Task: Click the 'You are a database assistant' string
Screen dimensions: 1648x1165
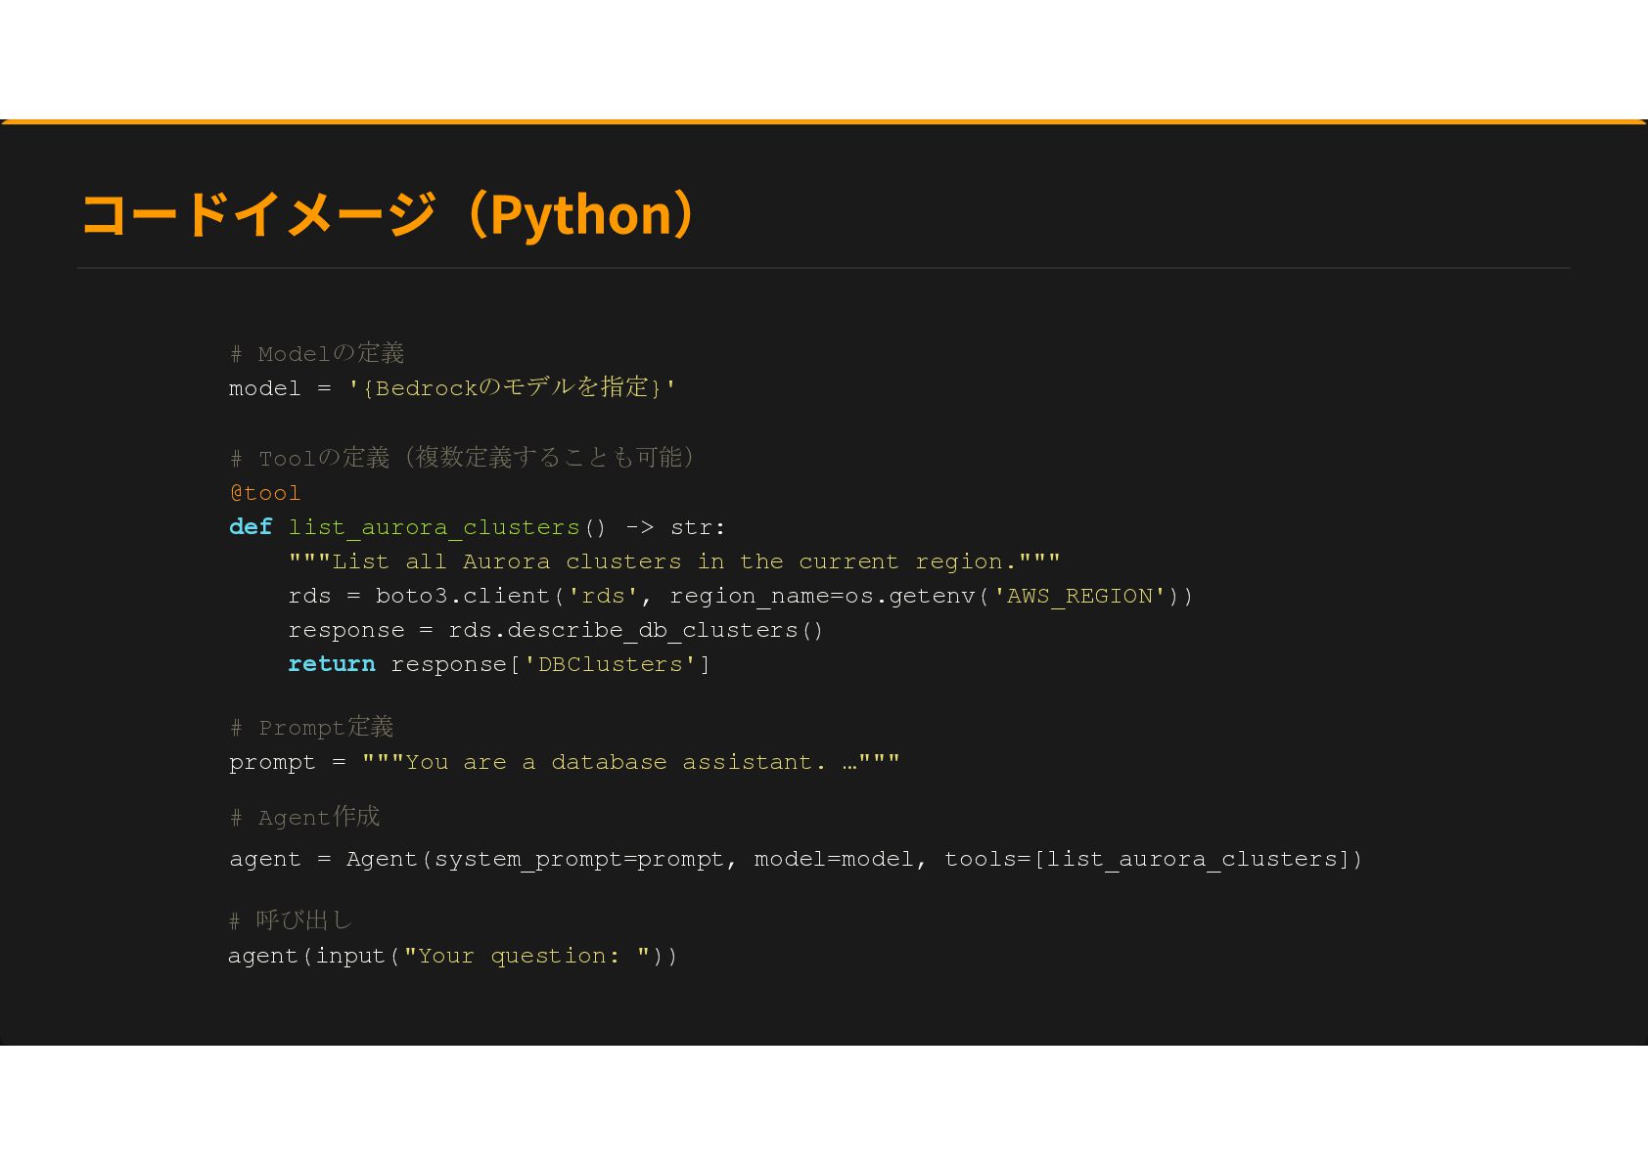Action: tap(630, 763)
